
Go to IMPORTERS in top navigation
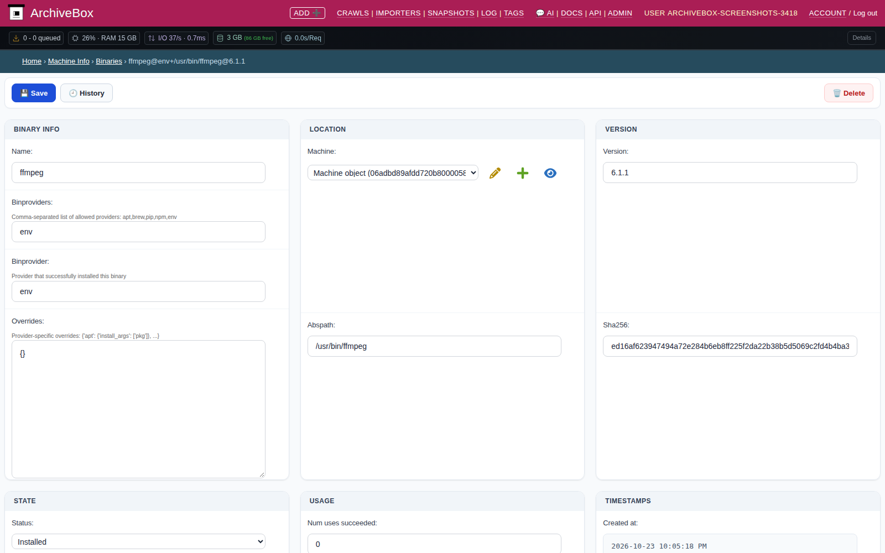(x=398, y=13)
